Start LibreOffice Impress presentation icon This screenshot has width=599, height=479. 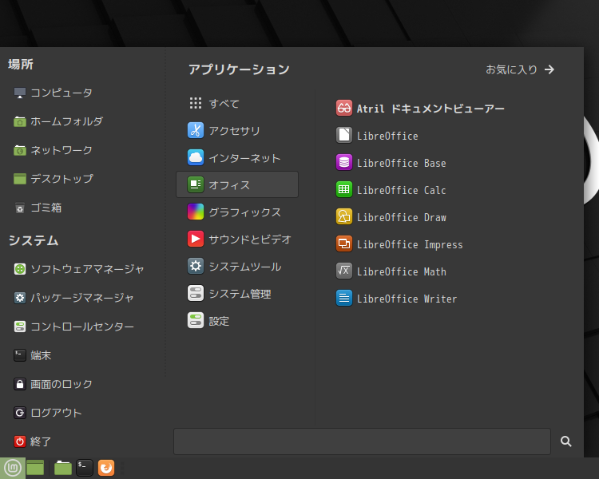[x=343, y=243]
